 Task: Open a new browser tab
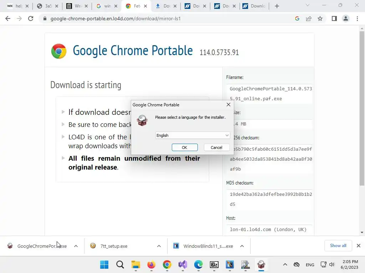click(x=277, y=6)
